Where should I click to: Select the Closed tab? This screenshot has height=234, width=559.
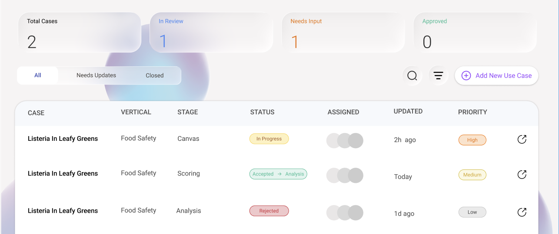[x=154, y=75]
